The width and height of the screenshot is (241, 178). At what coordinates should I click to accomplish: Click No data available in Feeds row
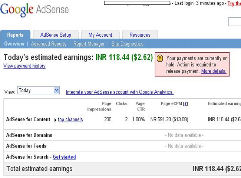point(184,146)
